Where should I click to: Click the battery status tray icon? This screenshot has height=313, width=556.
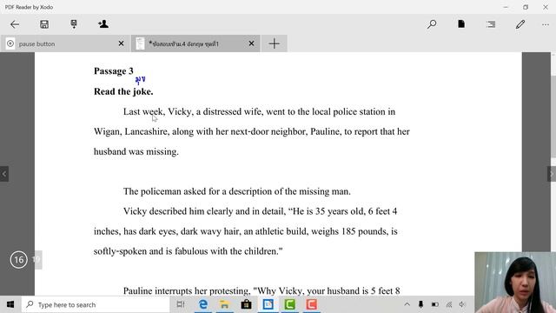(435, 304)
